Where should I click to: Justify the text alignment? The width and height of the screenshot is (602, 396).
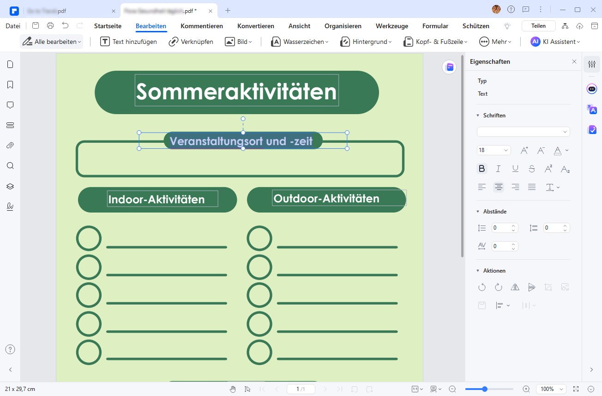point(532,187)
